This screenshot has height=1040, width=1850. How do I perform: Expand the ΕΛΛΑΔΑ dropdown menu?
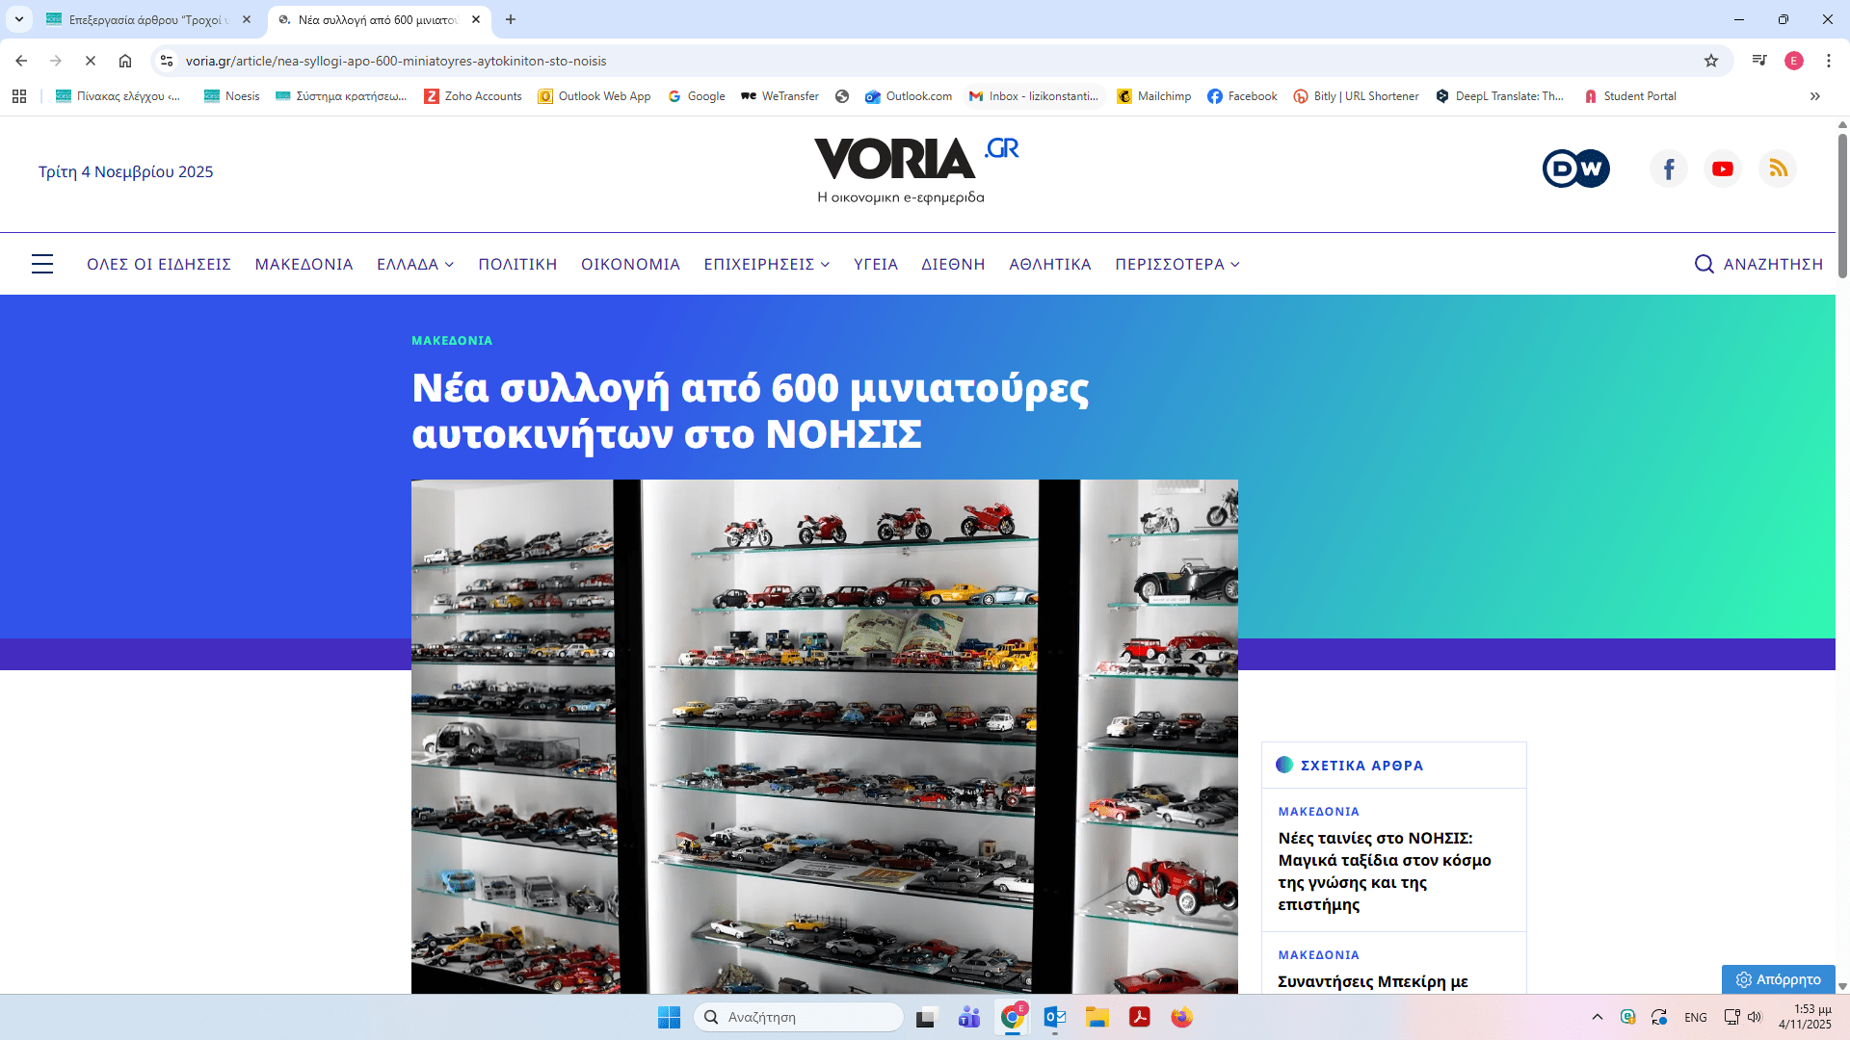click(415, 264)
